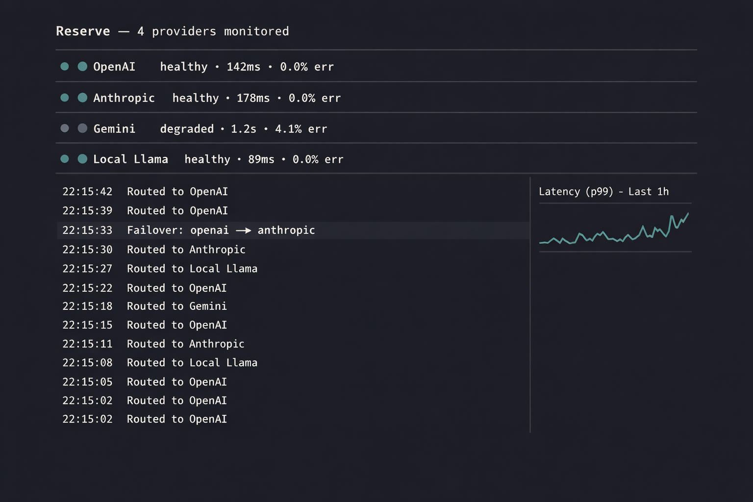Click the arrow icon in the Failover entry

(x=243, y=230)
